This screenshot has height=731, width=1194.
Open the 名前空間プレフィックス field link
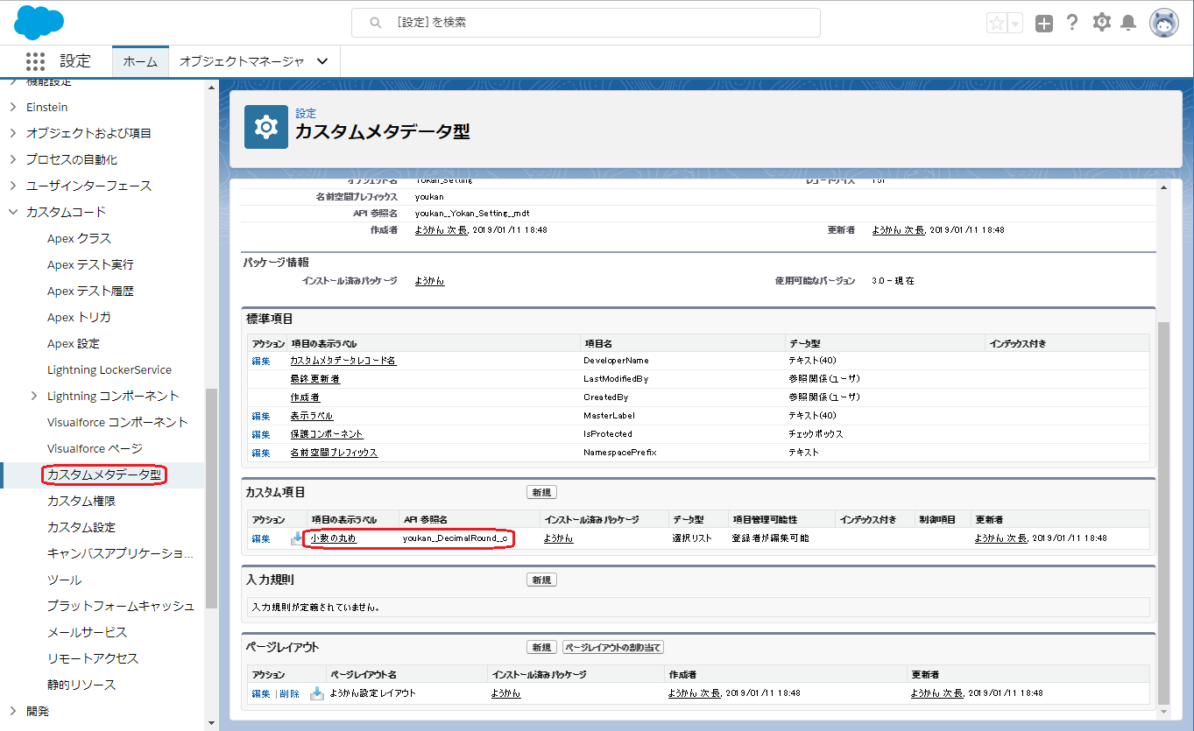click(x=334, y=453)
